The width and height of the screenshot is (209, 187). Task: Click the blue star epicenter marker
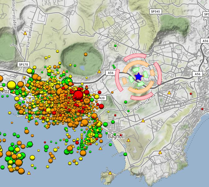click(138, 76)
